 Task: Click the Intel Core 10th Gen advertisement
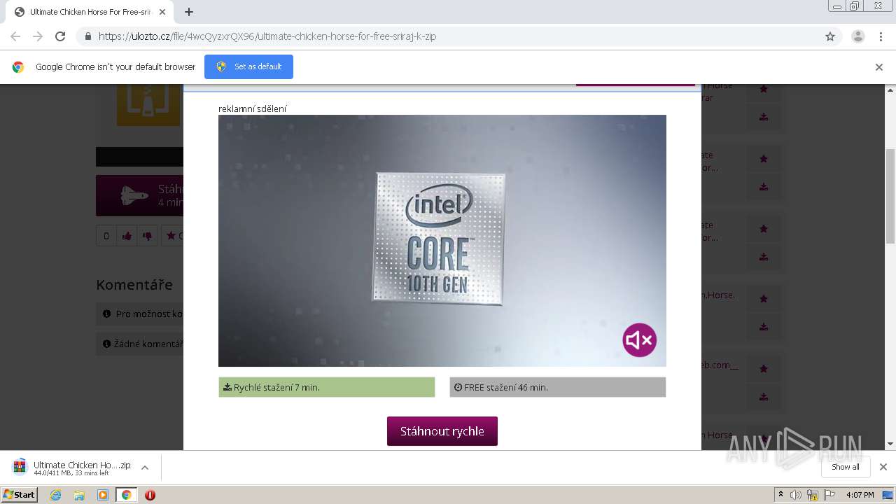(x=442, y=241)
